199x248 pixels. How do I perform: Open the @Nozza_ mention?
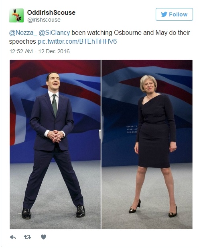pos(23,33)
